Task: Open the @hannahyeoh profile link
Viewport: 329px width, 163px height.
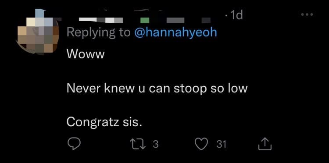Action: click(175, 33)
